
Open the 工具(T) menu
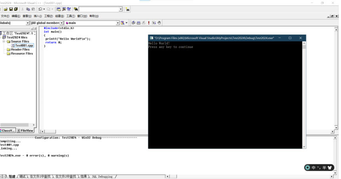pyautogui.click(x=70, y=16)
